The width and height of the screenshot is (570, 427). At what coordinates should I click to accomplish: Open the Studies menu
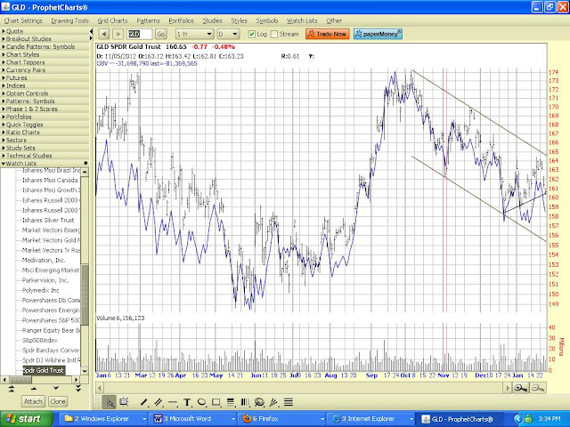point(212,20)
